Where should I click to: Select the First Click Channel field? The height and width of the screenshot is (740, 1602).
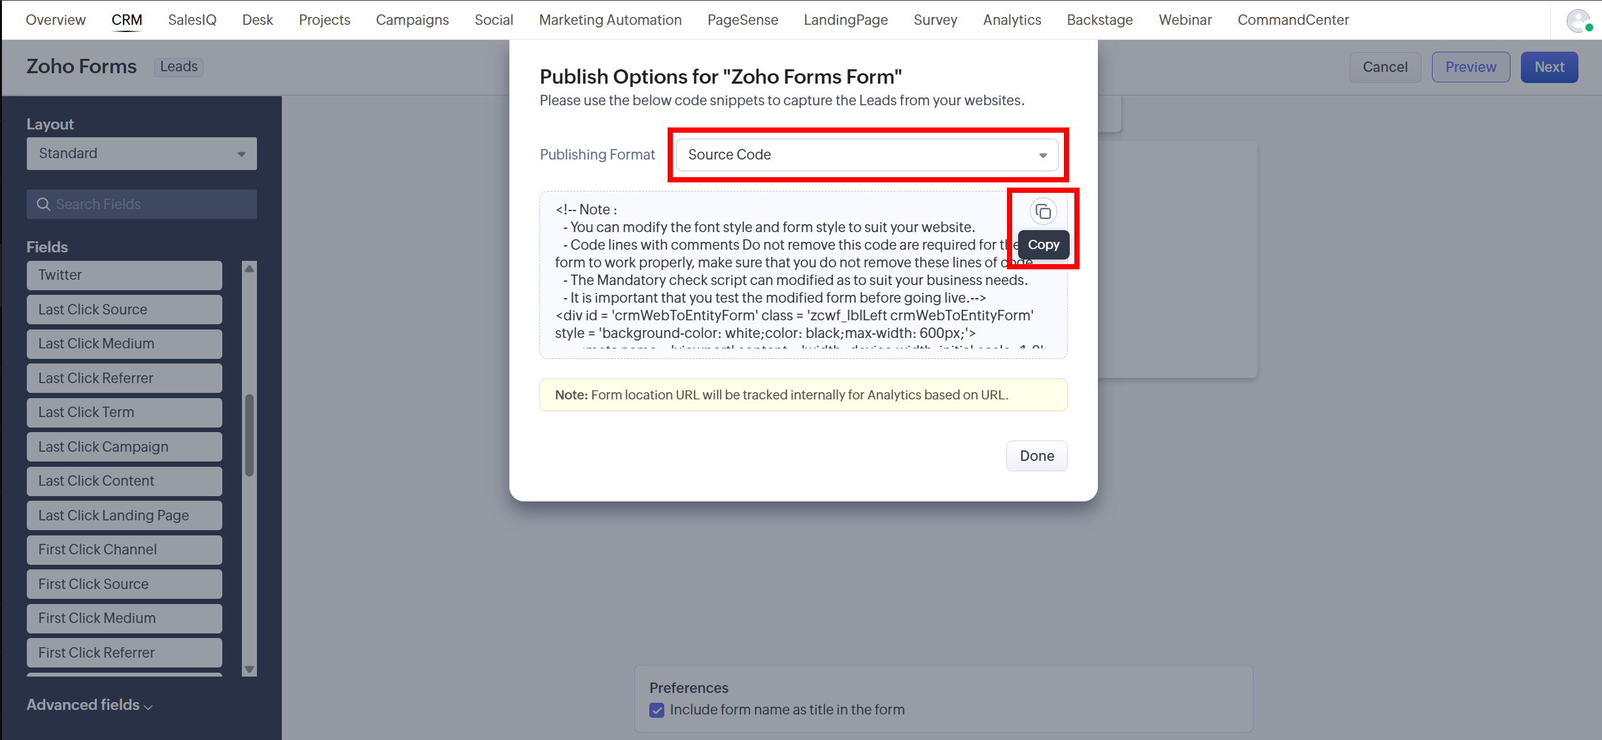point(124,550)
